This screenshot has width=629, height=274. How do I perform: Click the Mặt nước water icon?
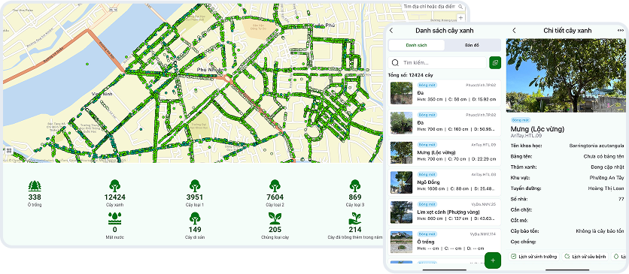point(114,218)
